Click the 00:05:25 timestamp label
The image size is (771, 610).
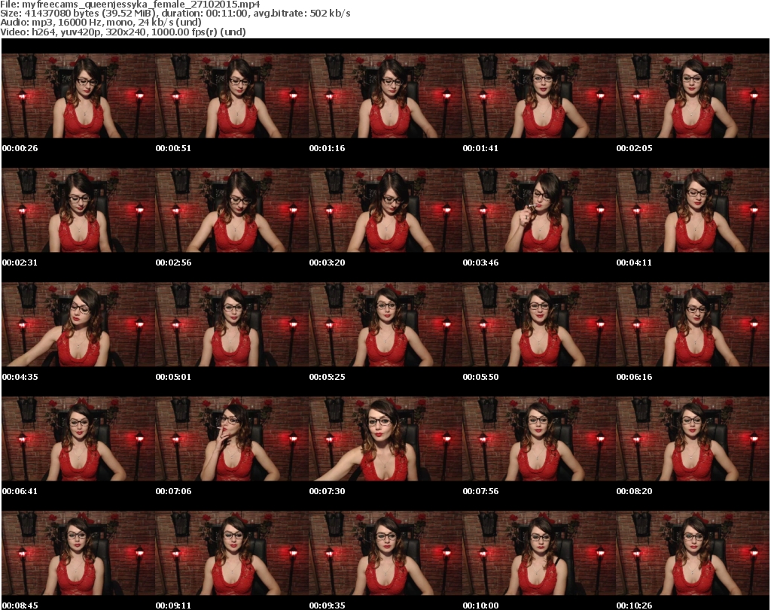pos(327,377)
